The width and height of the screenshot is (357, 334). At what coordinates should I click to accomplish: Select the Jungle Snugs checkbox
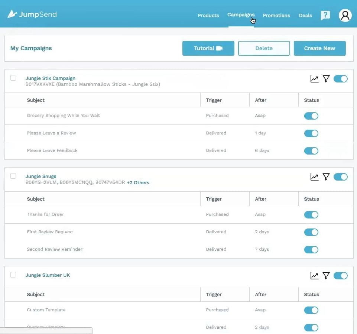coord(13,176)
